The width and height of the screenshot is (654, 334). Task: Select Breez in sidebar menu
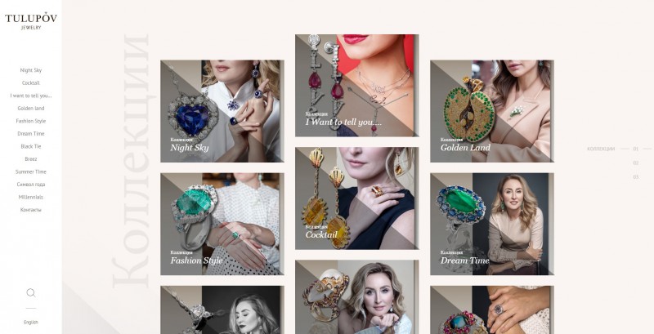(31, 159)
